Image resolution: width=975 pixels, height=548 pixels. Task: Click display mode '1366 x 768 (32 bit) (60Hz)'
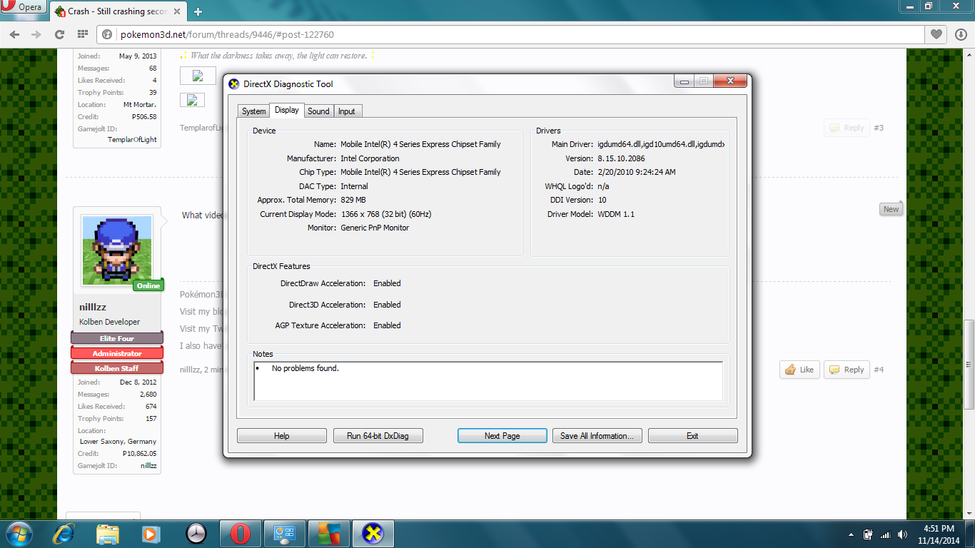[x=385, y=214]
